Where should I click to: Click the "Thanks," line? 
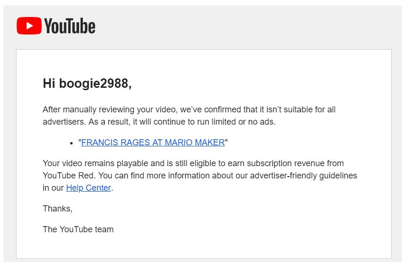57,209
